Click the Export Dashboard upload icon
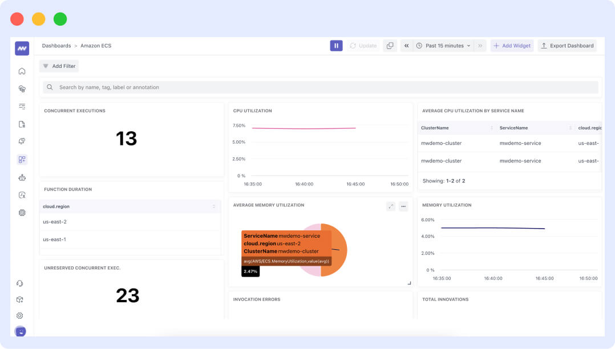Screen dimensions: 615x349 544,46
